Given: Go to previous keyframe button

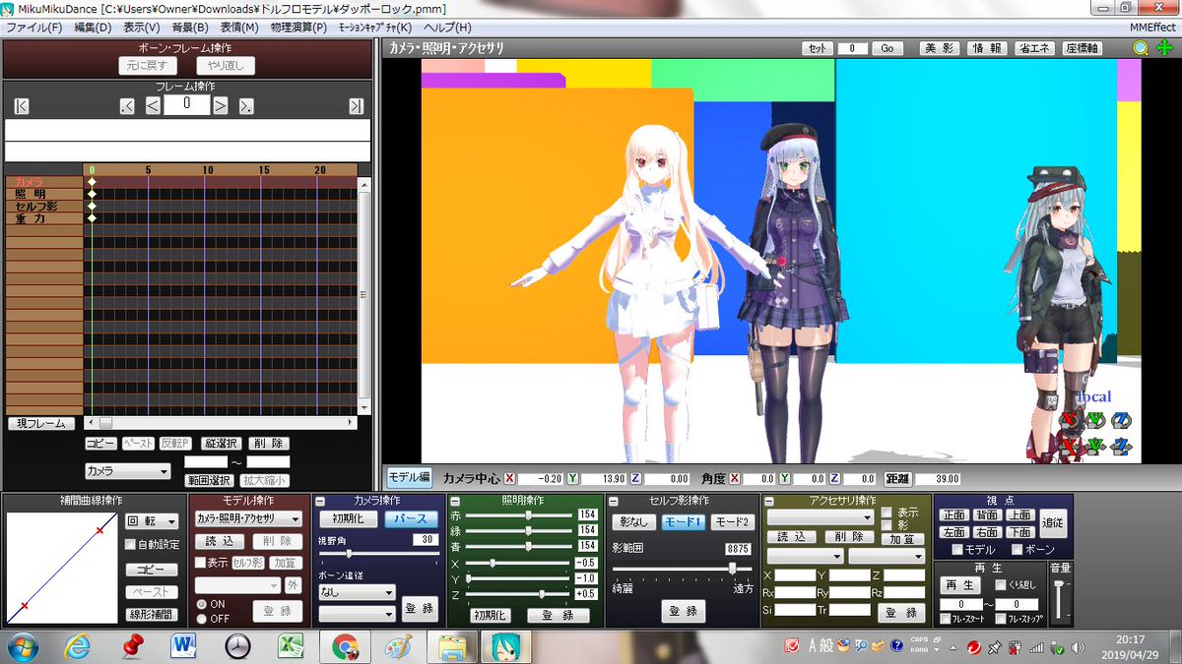Looking at the screenshot, I should tap(127, 106).
